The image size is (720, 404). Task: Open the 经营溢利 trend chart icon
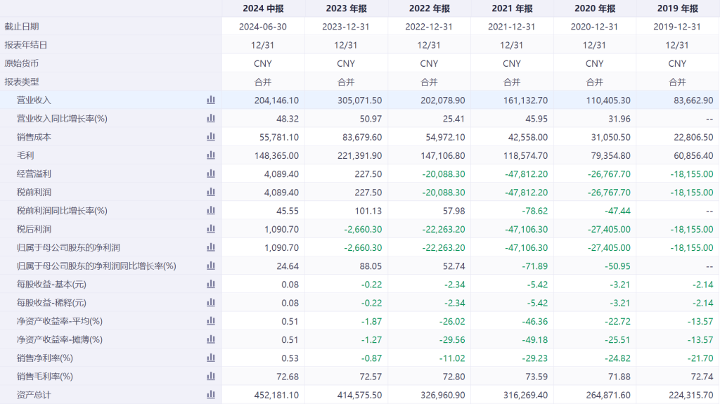tap(210, 174)
